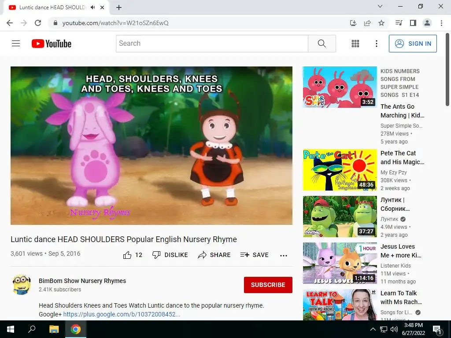Viewport: 451px width, 338px height.
Task: Go forward in browser history
Action: 24,23
